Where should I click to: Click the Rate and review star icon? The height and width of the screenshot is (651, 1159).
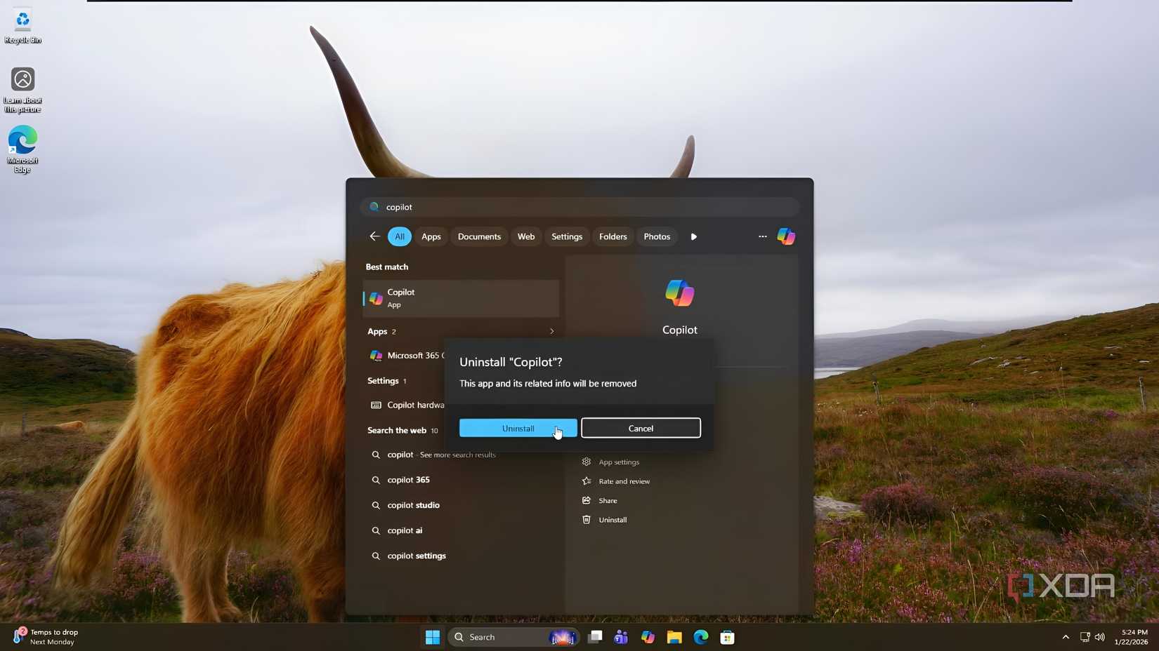pyautogui.click(x=587, y=481)
